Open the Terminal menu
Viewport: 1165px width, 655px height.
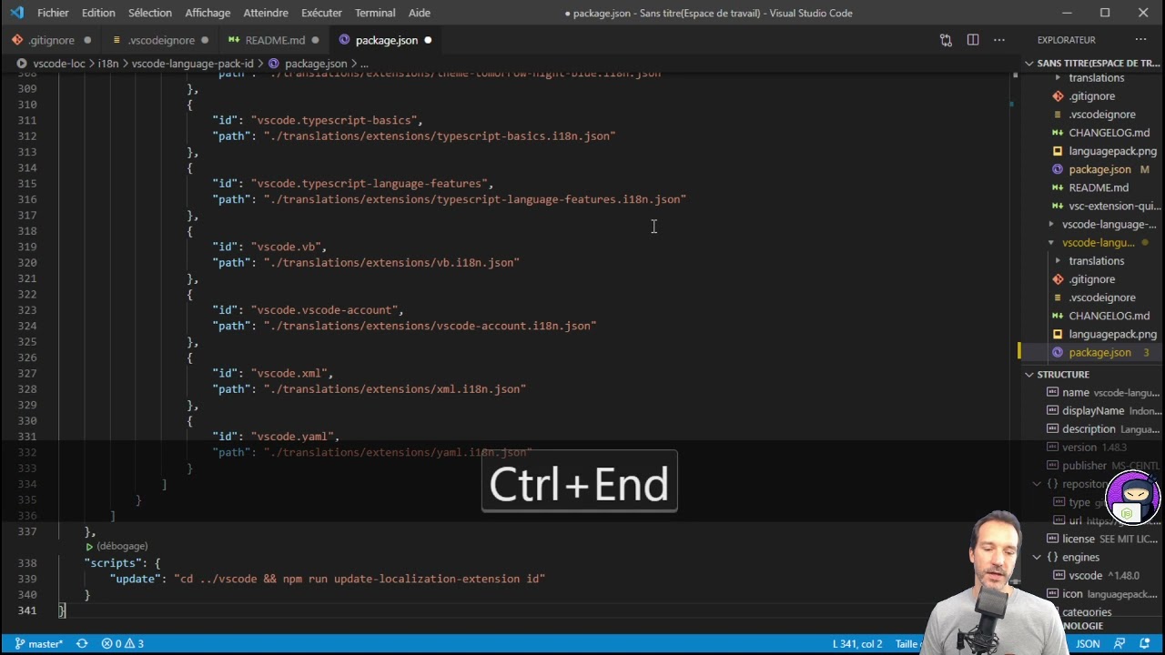(375, 13)
